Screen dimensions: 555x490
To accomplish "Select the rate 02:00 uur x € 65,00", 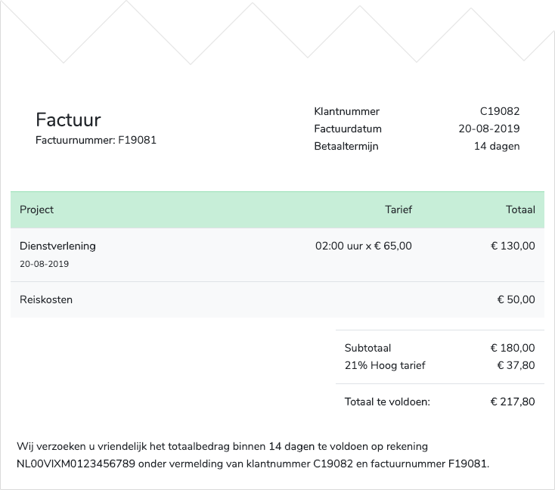I will coord(364,246).
